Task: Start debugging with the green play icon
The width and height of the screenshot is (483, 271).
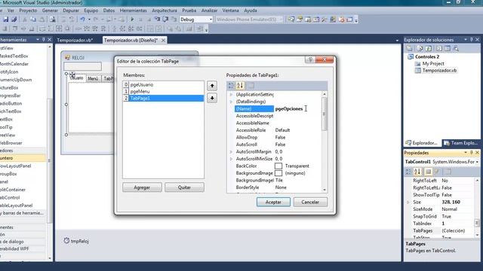Action: 132,20
